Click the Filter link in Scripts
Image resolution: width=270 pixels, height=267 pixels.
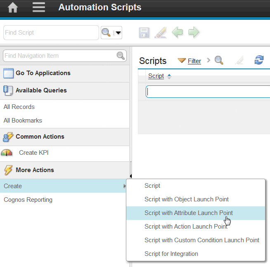[194, 61]
